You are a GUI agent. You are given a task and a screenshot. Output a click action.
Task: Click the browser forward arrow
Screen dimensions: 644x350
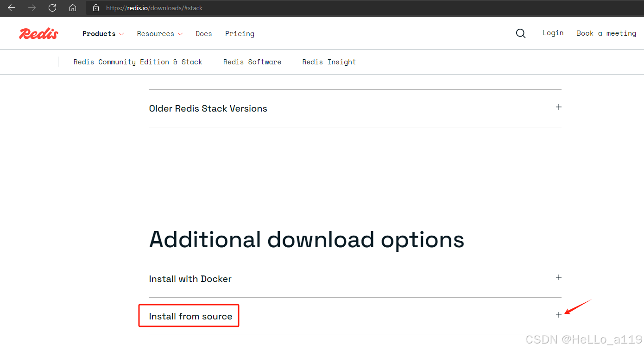pyautogui.click(x=32, y=8)
